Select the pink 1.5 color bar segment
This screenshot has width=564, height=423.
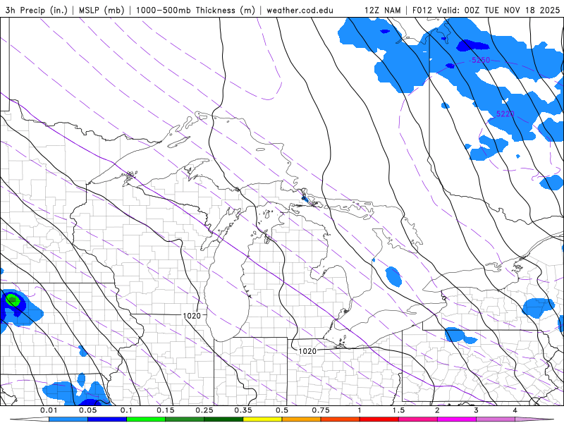click(x=418, y=419)
